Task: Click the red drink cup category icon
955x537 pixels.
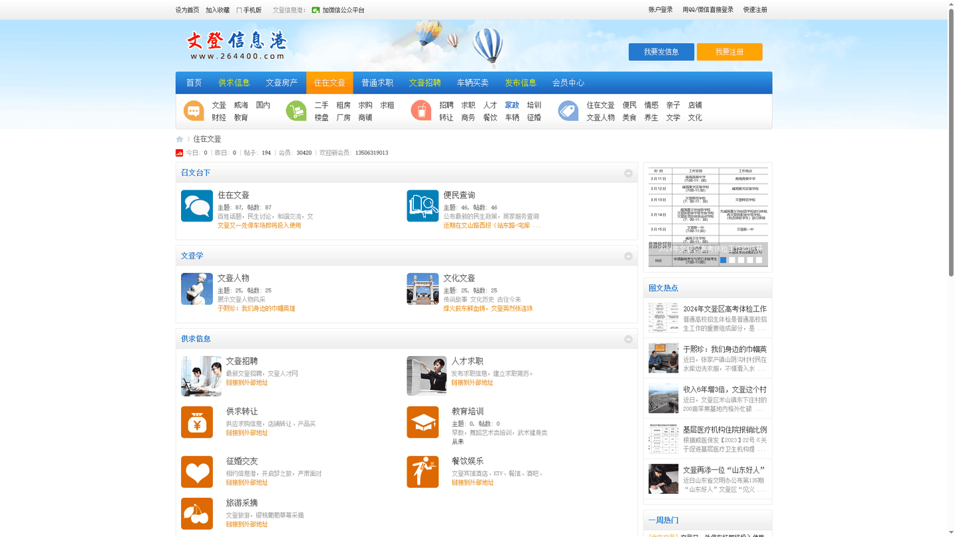Action: click(421, 111)
